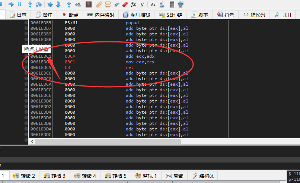The width and height of the screenshot is (300, 183).
Task: Switch to the 内存映射 tab
Action: tap(101, 15)
